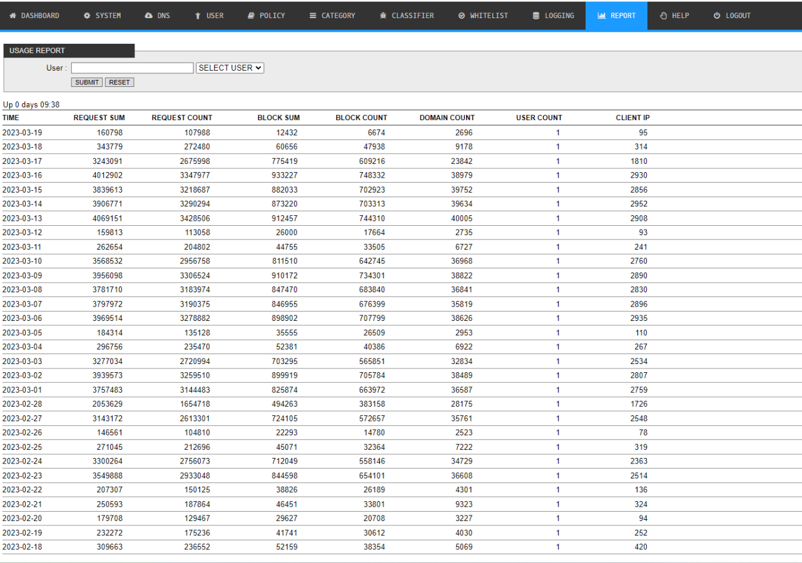Click the Classifier bug icon
The width and height of the screenshot is (802, 563).
tap(383, 16)
